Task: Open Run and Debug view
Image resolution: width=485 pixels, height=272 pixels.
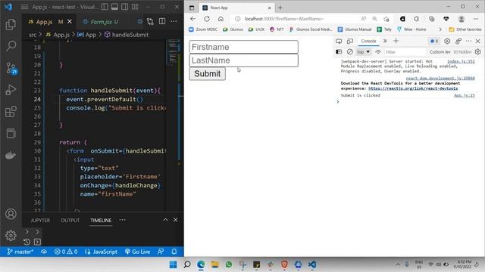Action: [11, 90]
